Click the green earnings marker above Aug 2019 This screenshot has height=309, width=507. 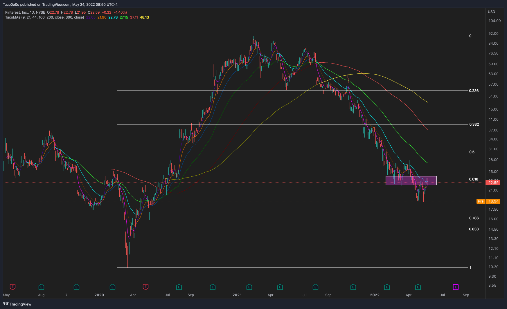[41, 287]
